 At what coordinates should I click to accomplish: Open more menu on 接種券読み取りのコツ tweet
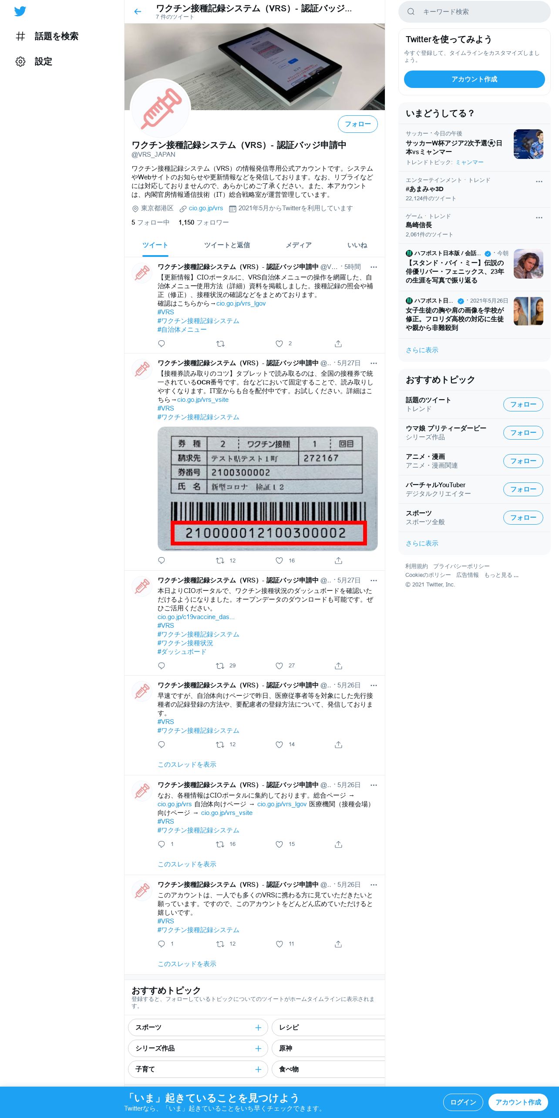click(374, 363)
